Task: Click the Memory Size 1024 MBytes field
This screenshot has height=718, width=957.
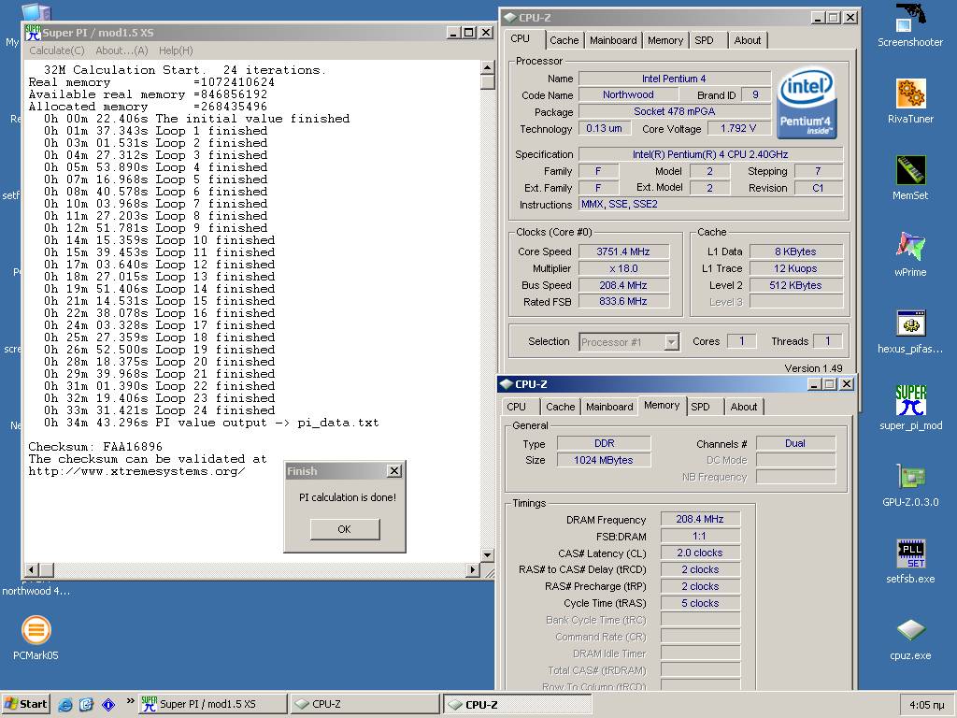Action: [604, 460]
